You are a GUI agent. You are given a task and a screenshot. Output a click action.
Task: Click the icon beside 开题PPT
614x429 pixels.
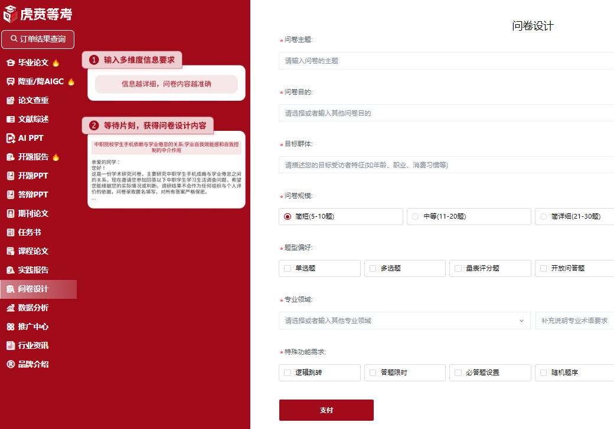pos(11,176)
